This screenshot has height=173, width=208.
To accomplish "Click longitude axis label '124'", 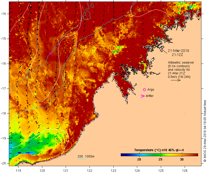I will tap(137, 171).
